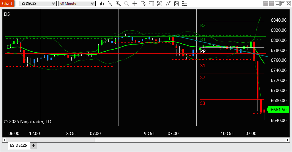This screenshot has width=292, height=152.
Task: Click the 6840.00 price axis value
Action: (279, 20)
